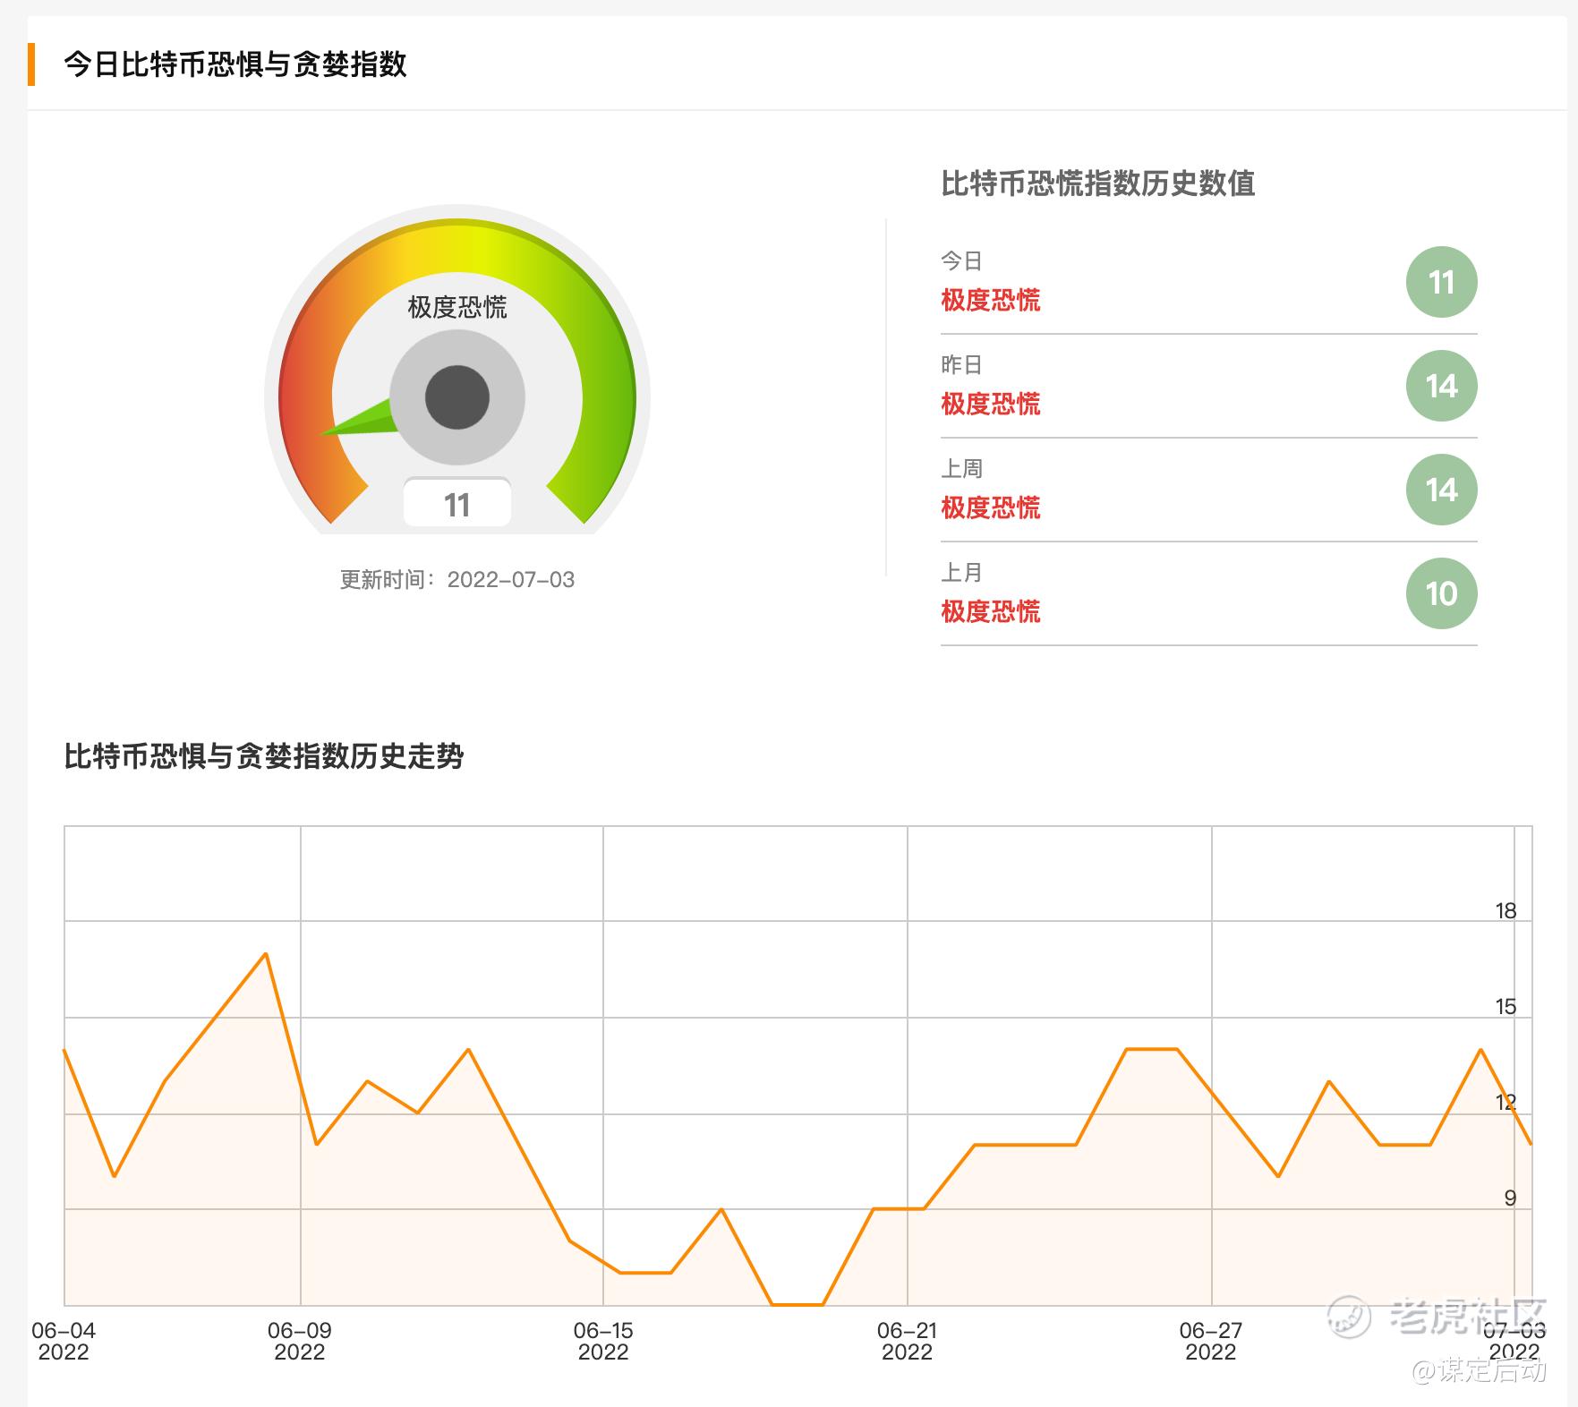Click the 极度恐慌 label inside the gauge
The width and height of the screenshot is (1578, 1407).
point(457,307)
